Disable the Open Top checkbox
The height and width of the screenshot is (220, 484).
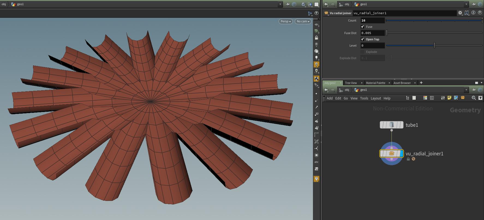pos(363,39)
